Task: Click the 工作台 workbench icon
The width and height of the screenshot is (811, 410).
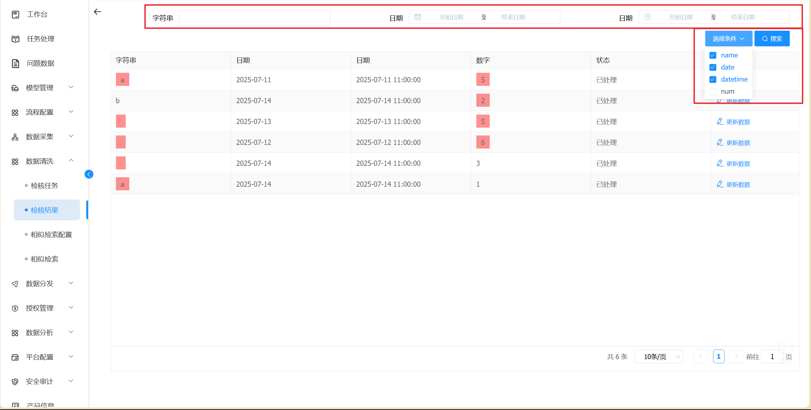Action: [x=15, y=14]
